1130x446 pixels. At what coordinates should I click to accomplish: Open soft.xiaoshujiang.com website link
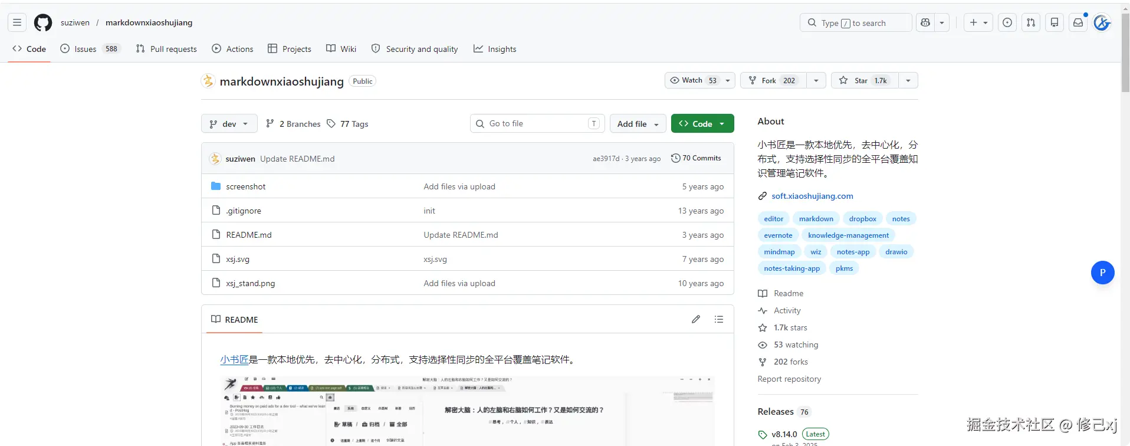(812, 196)
